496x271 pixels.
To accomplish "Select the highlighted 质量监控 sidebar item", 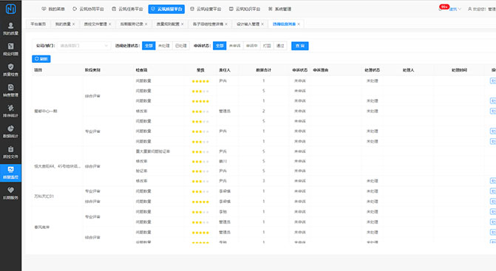I will 11,173.
